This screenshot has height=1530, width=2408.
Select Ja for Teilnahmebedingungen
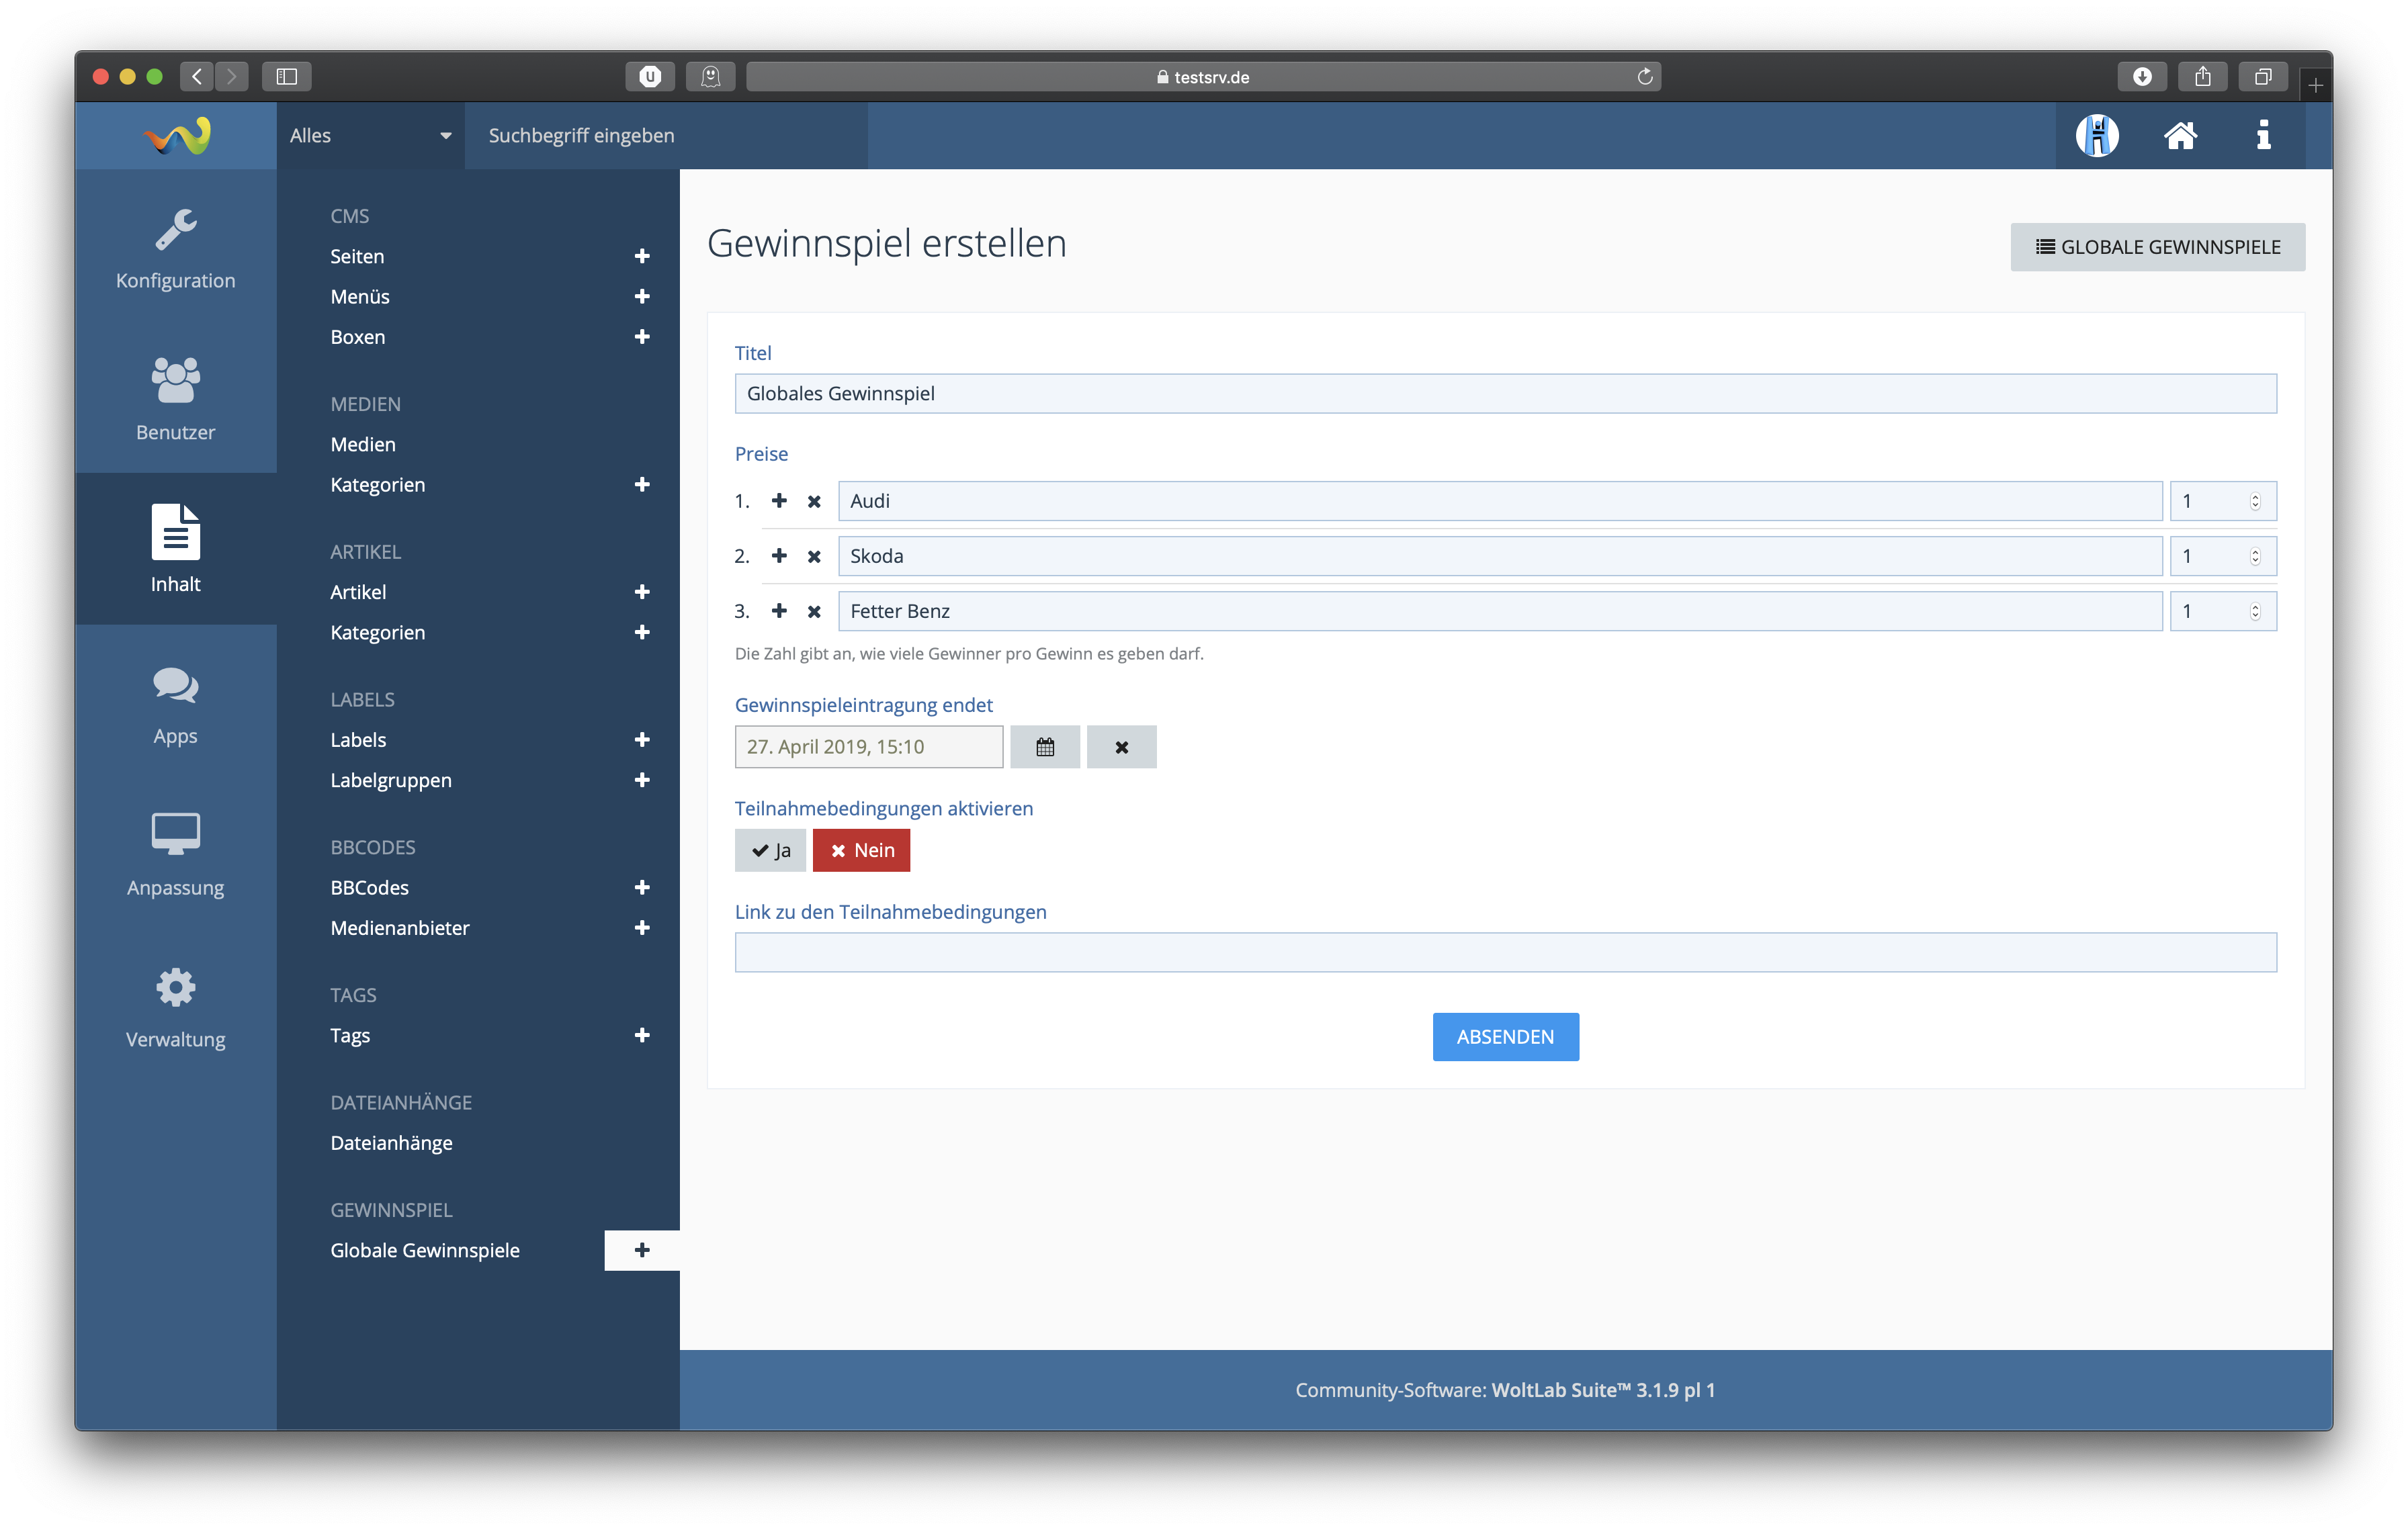point(770,850)
